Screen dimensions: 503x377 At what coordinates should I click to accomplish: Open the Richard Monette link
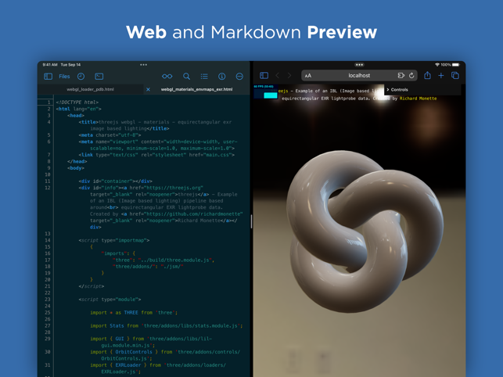click(x=418, y=99)
